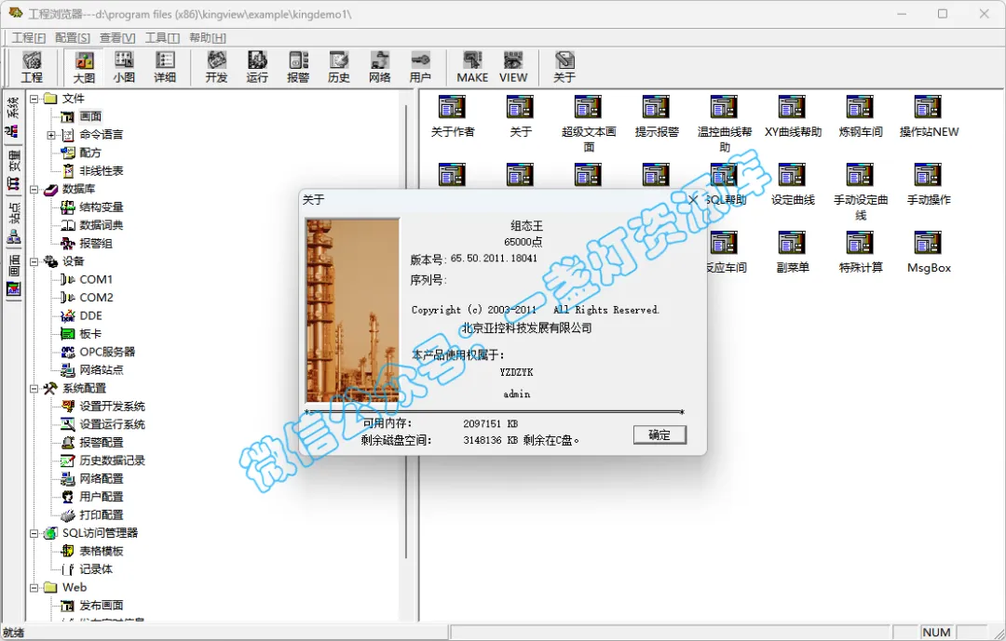Viewport: 1006px width, 641px height.
Task: Open the 温控曲线帮助 screen icon
Action: coord(725,124)
